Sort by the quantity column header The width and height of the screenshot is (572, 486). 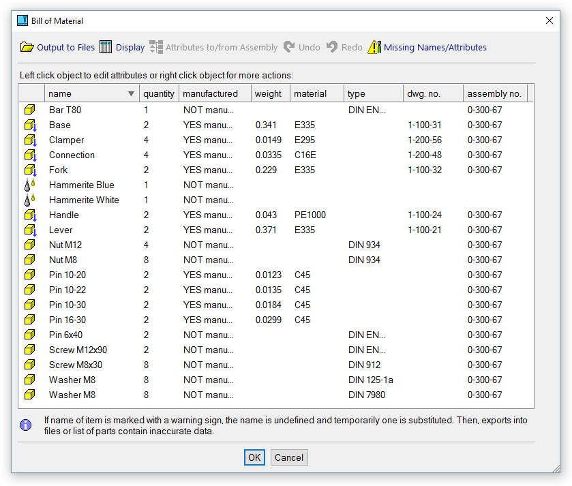pyautogui.click(x=159, y=94)
